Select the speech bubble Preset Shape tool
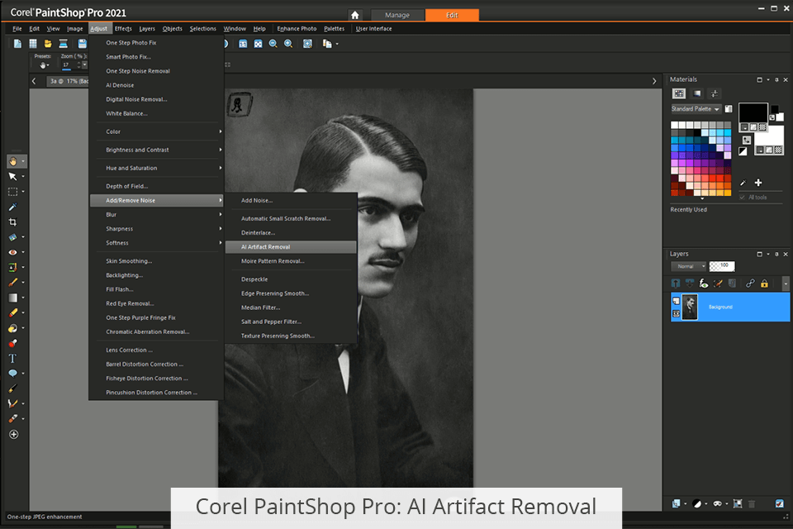The width and height of the screenshot is (793, 529). (x=12, y=374)
